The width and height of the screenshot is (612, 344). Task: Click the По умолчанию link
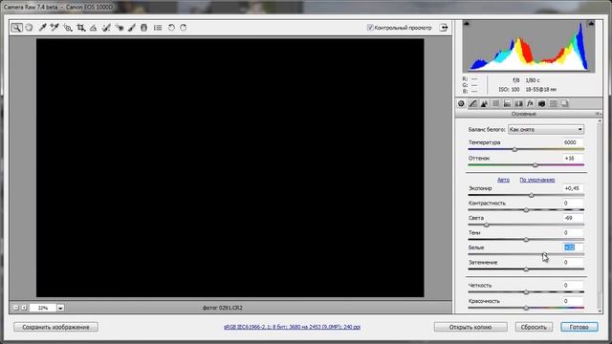[x=537, y=180]
